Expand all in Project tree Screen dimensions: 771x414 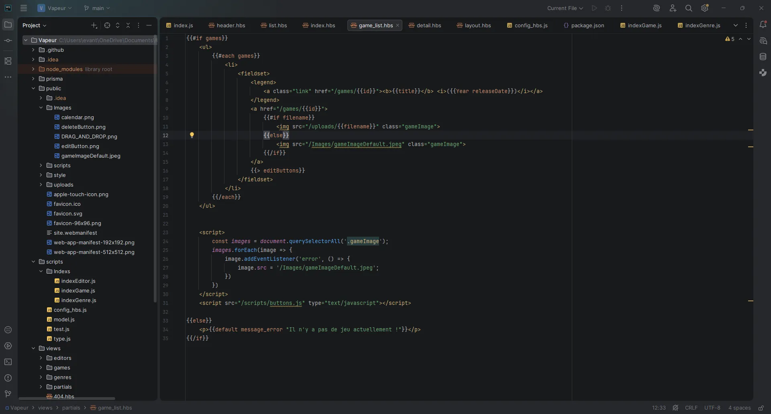pos(118,25)
